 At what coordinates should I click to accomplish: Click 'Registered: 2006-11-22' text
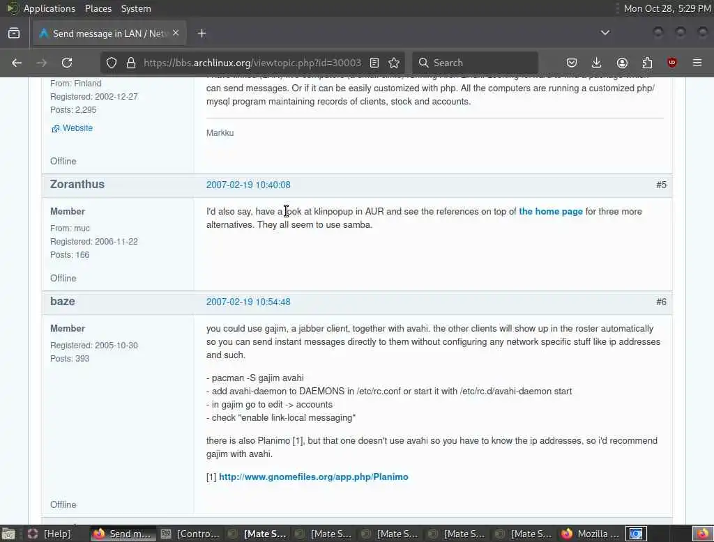[x=94, y=242]
